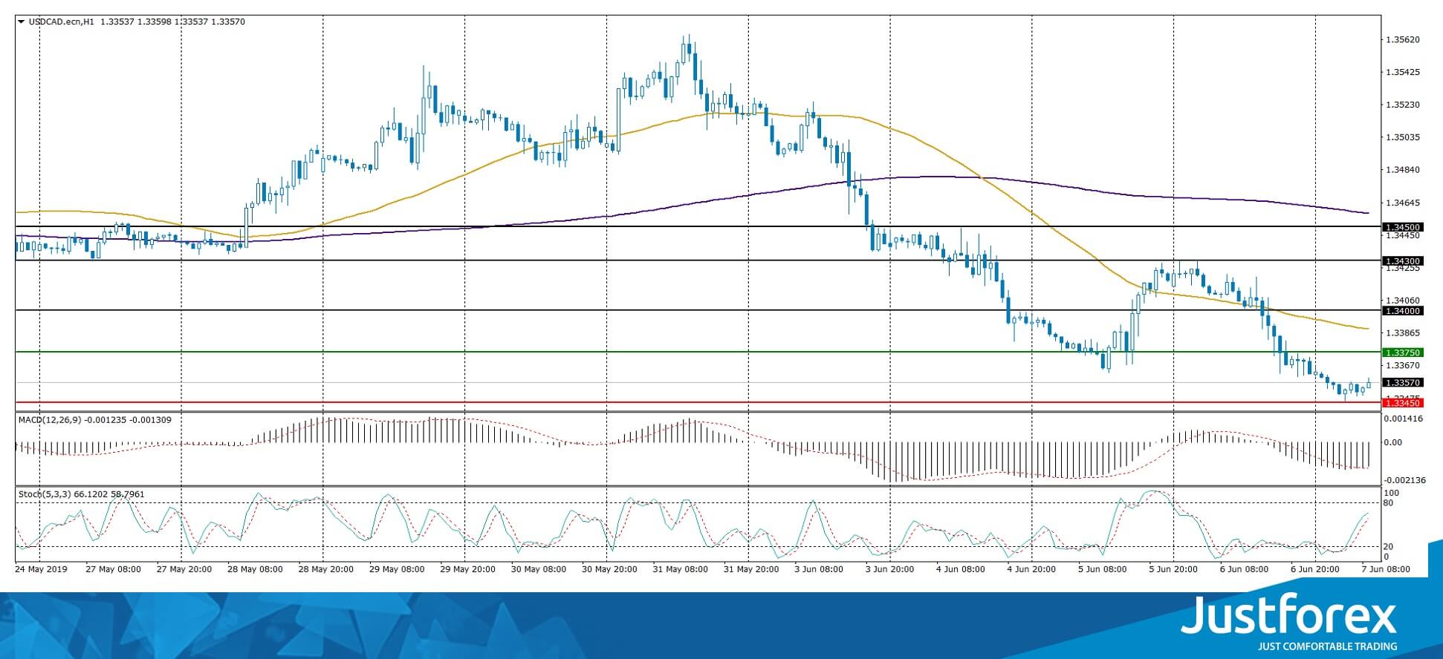Click the triangle arrow beside USDCAD.ecn,H1

tap(21, 22)
